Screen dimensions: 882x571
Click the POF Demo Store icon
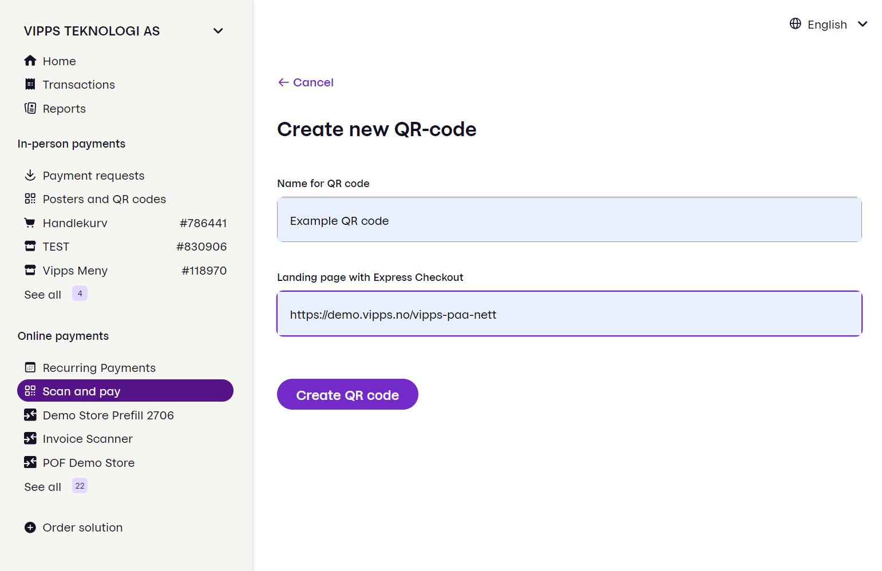(x=30, y=462)
